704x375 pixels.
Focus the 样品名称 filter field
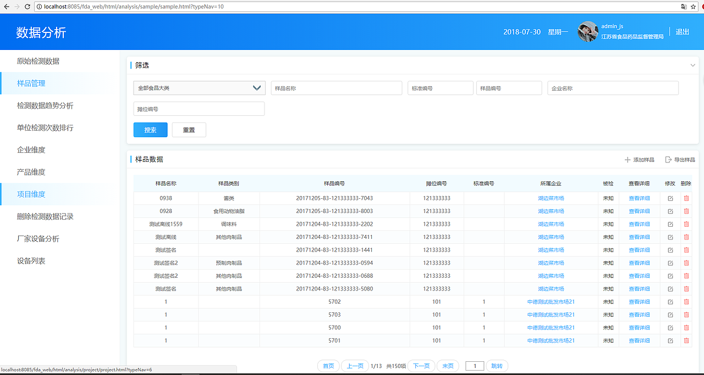point(337,88)
